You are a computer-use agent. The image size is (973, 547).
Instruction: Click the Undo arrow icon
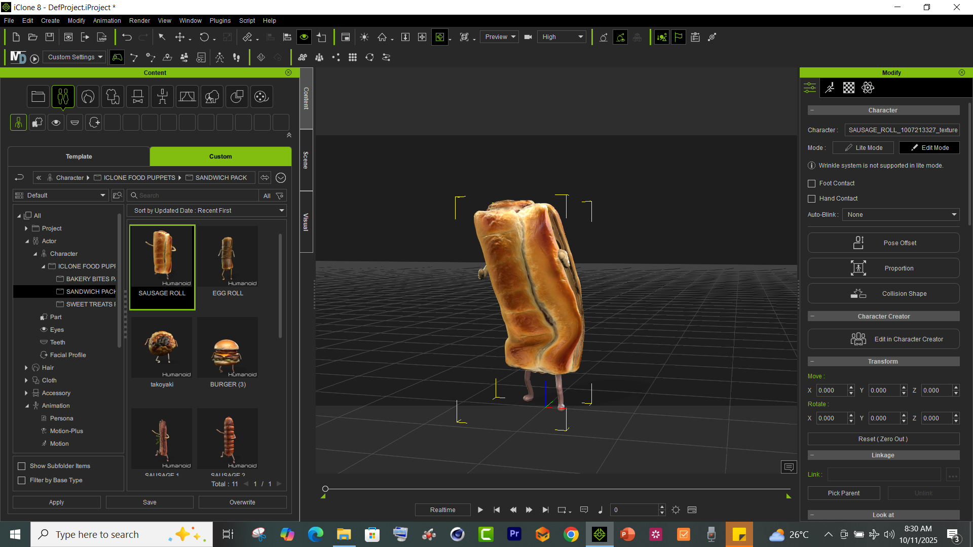point(127,37)
